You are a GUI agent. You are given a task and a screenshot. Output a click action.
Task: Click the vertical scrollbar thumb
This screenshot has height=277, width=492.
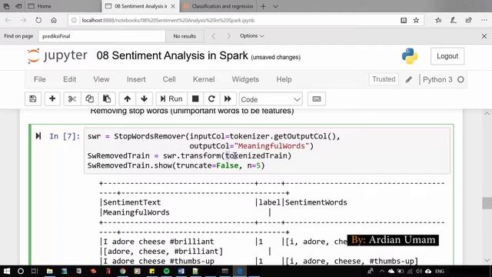click(x=487, y=203)
